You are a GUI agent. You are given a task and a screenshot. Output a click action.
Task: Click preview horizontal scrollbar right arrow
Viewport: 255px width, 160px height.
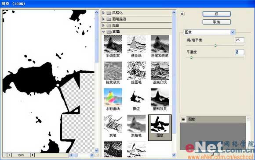pos(92,155)
